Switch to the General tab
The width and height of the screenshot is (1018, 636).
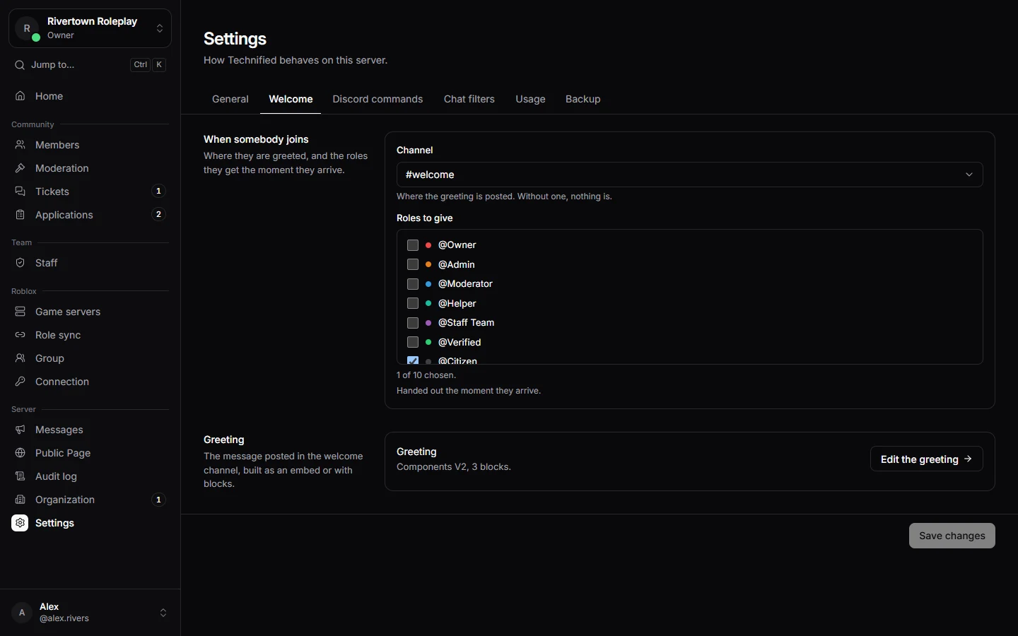230,99
